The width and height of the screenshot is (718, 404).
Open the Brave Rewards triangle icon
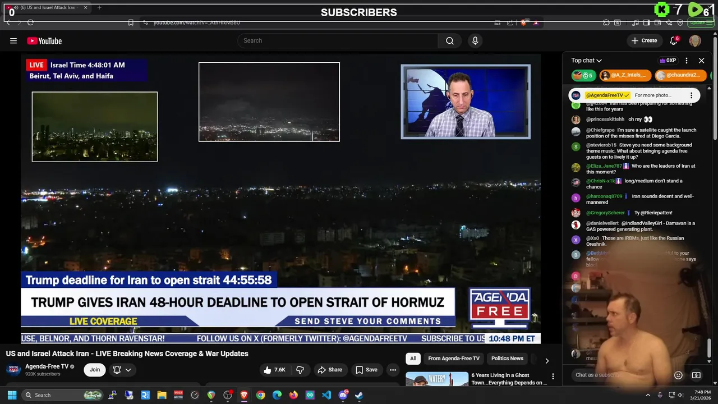pyautogui.click(x=536, y=22)
